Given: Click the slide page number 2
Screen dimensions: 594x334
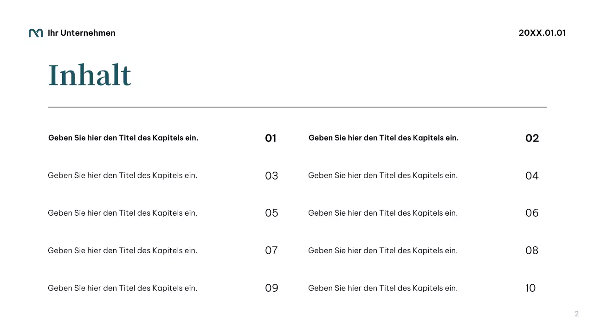Looking at the screenshot, I should click(576, 314).
